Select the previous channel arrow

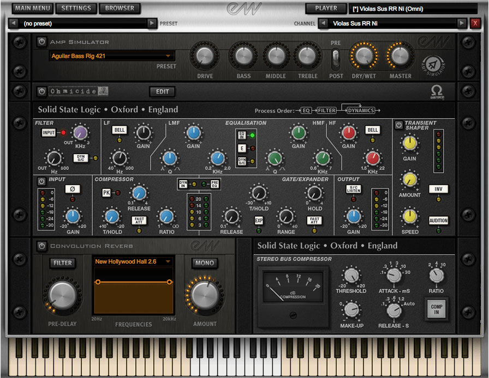point(324,23)
